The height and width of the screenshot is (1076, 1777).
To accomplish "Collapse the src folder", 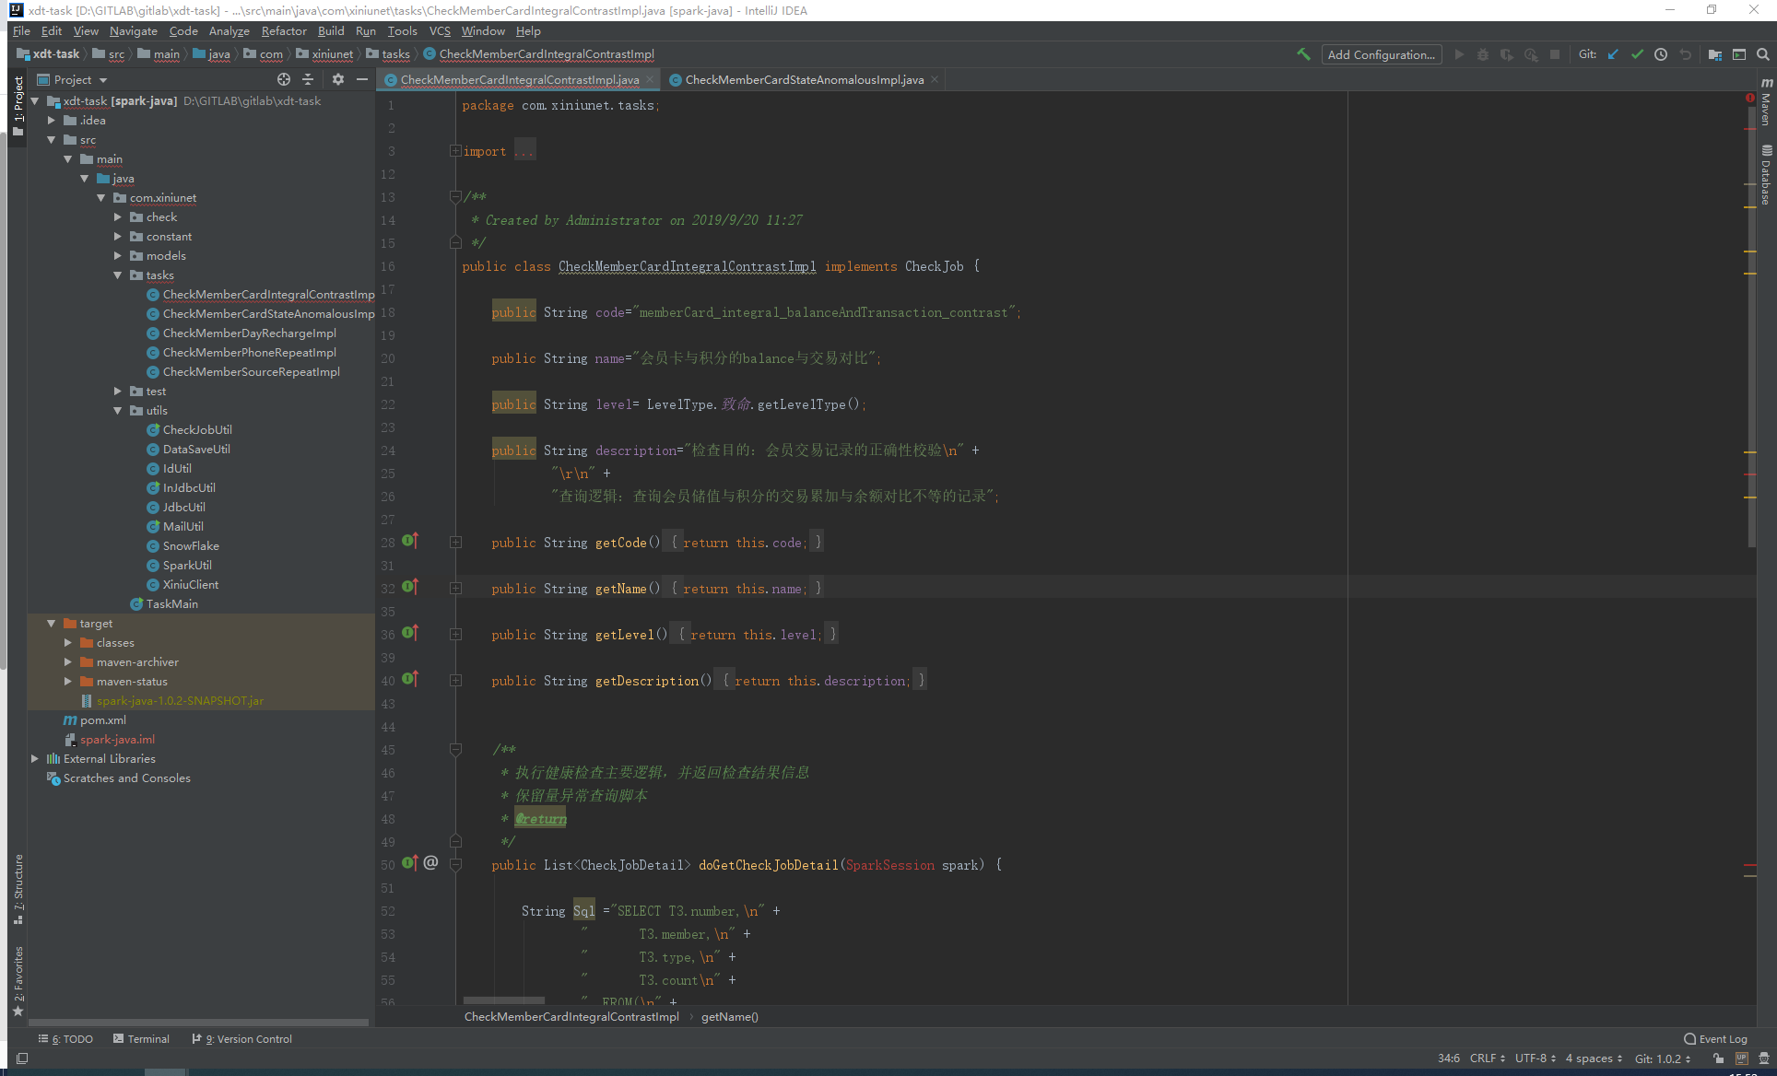I will (x=52, y=140).
